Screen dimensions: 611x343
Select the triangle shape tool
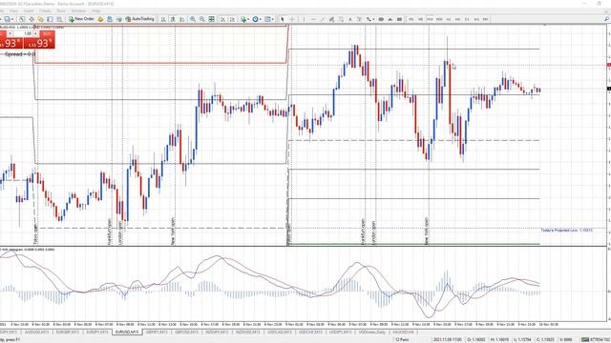pyautogui.click(x=390, y=19)
